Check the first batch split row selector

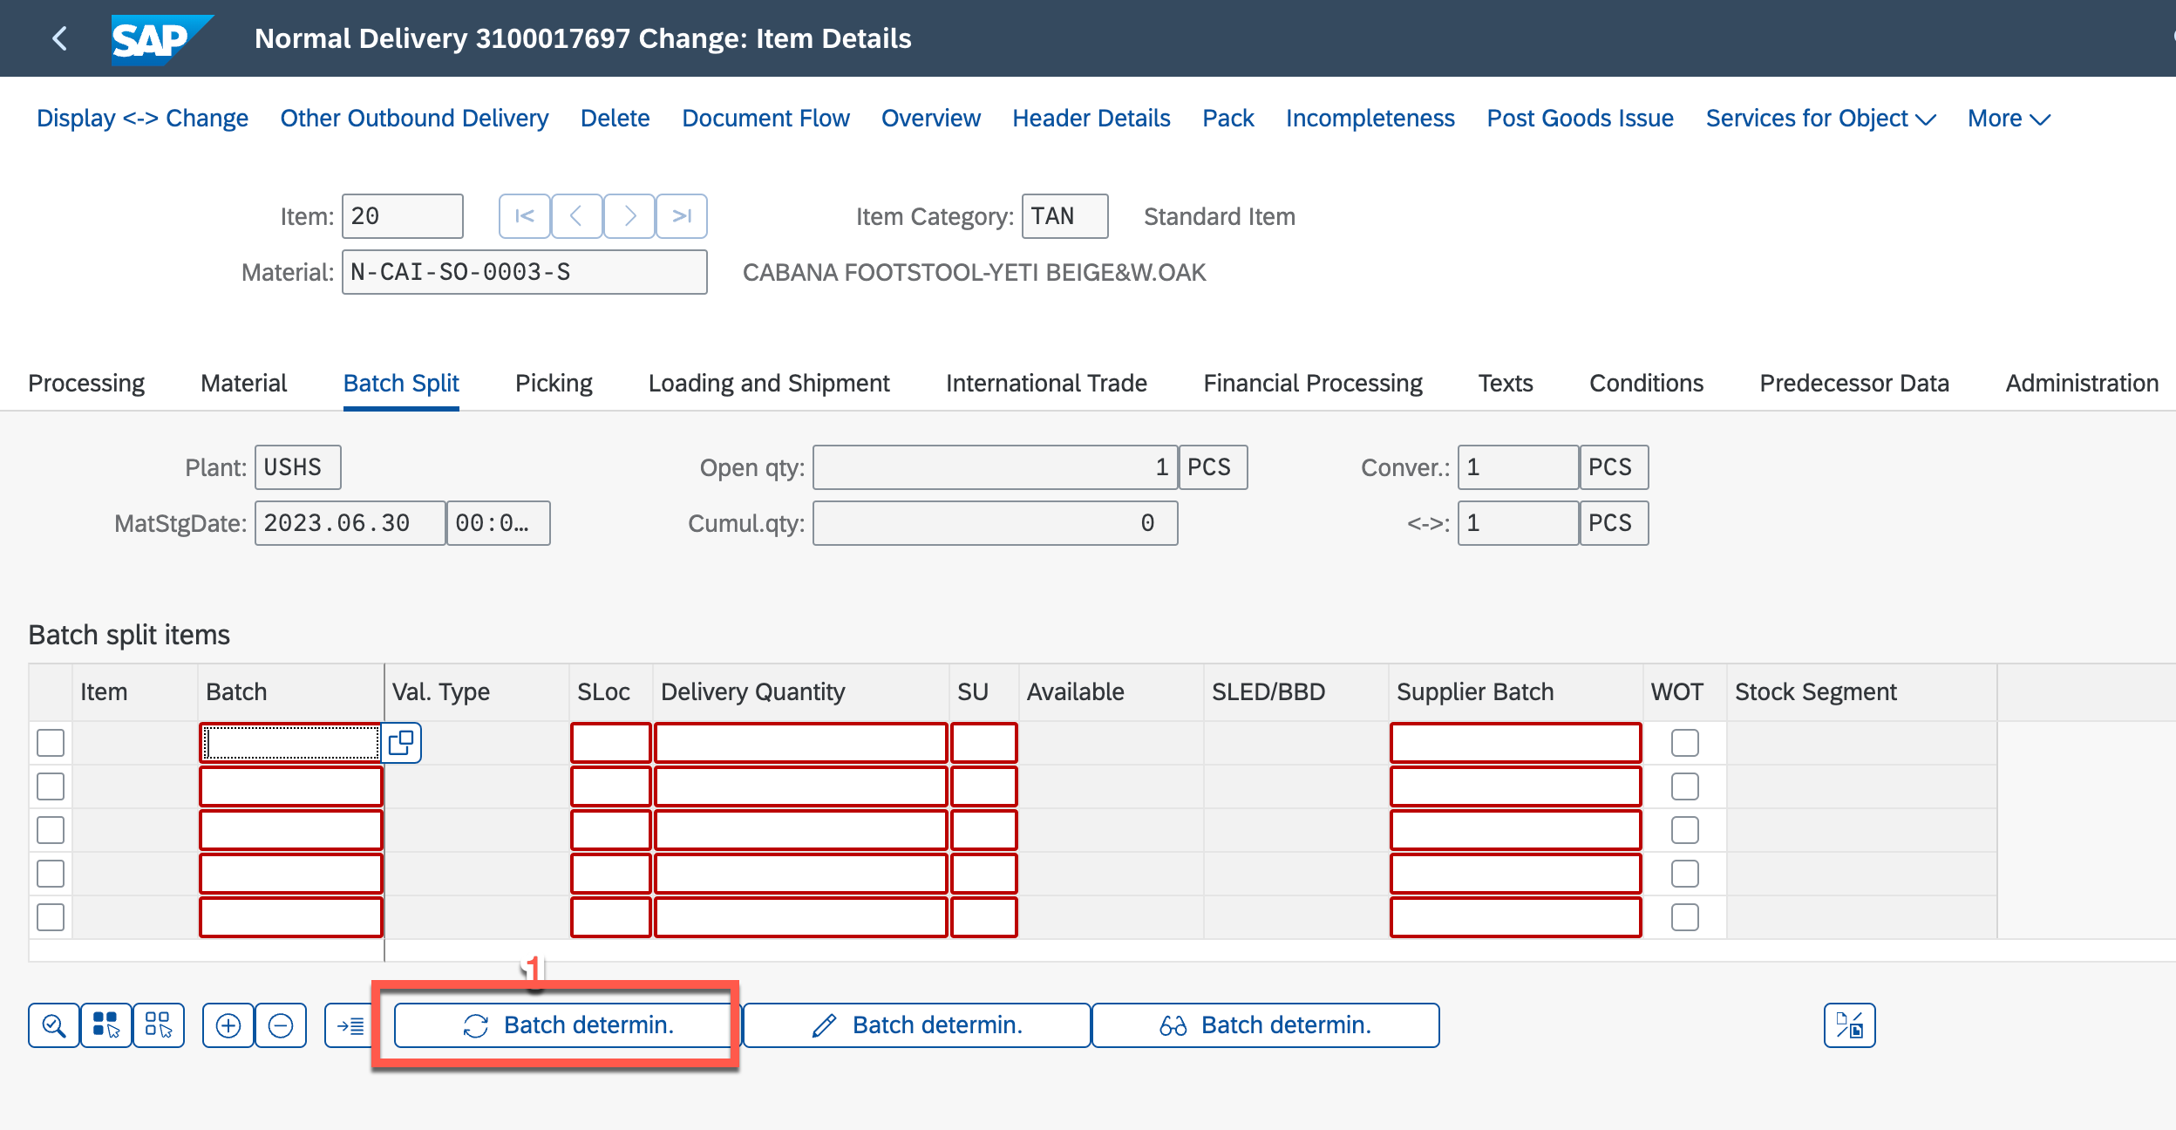pyautogui.click(x=51, y=743)
